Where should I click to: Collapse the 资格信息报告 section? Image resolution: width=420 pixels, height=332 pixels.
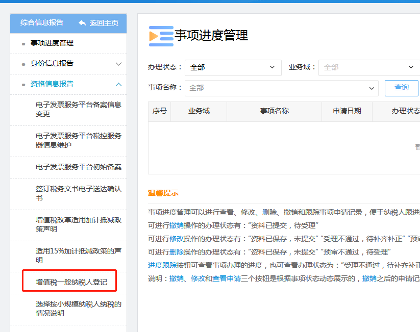[x=118, y=84]
